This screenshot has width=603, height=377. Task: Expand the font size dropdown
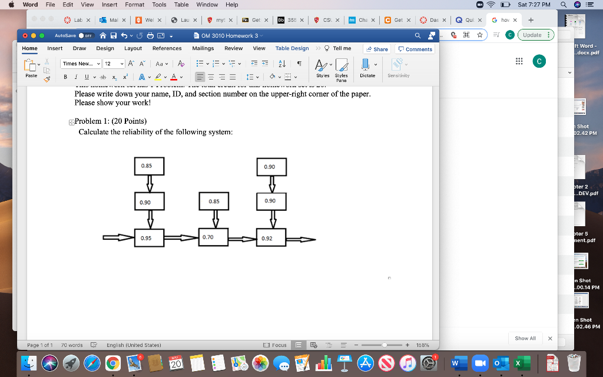pos(123,64)
